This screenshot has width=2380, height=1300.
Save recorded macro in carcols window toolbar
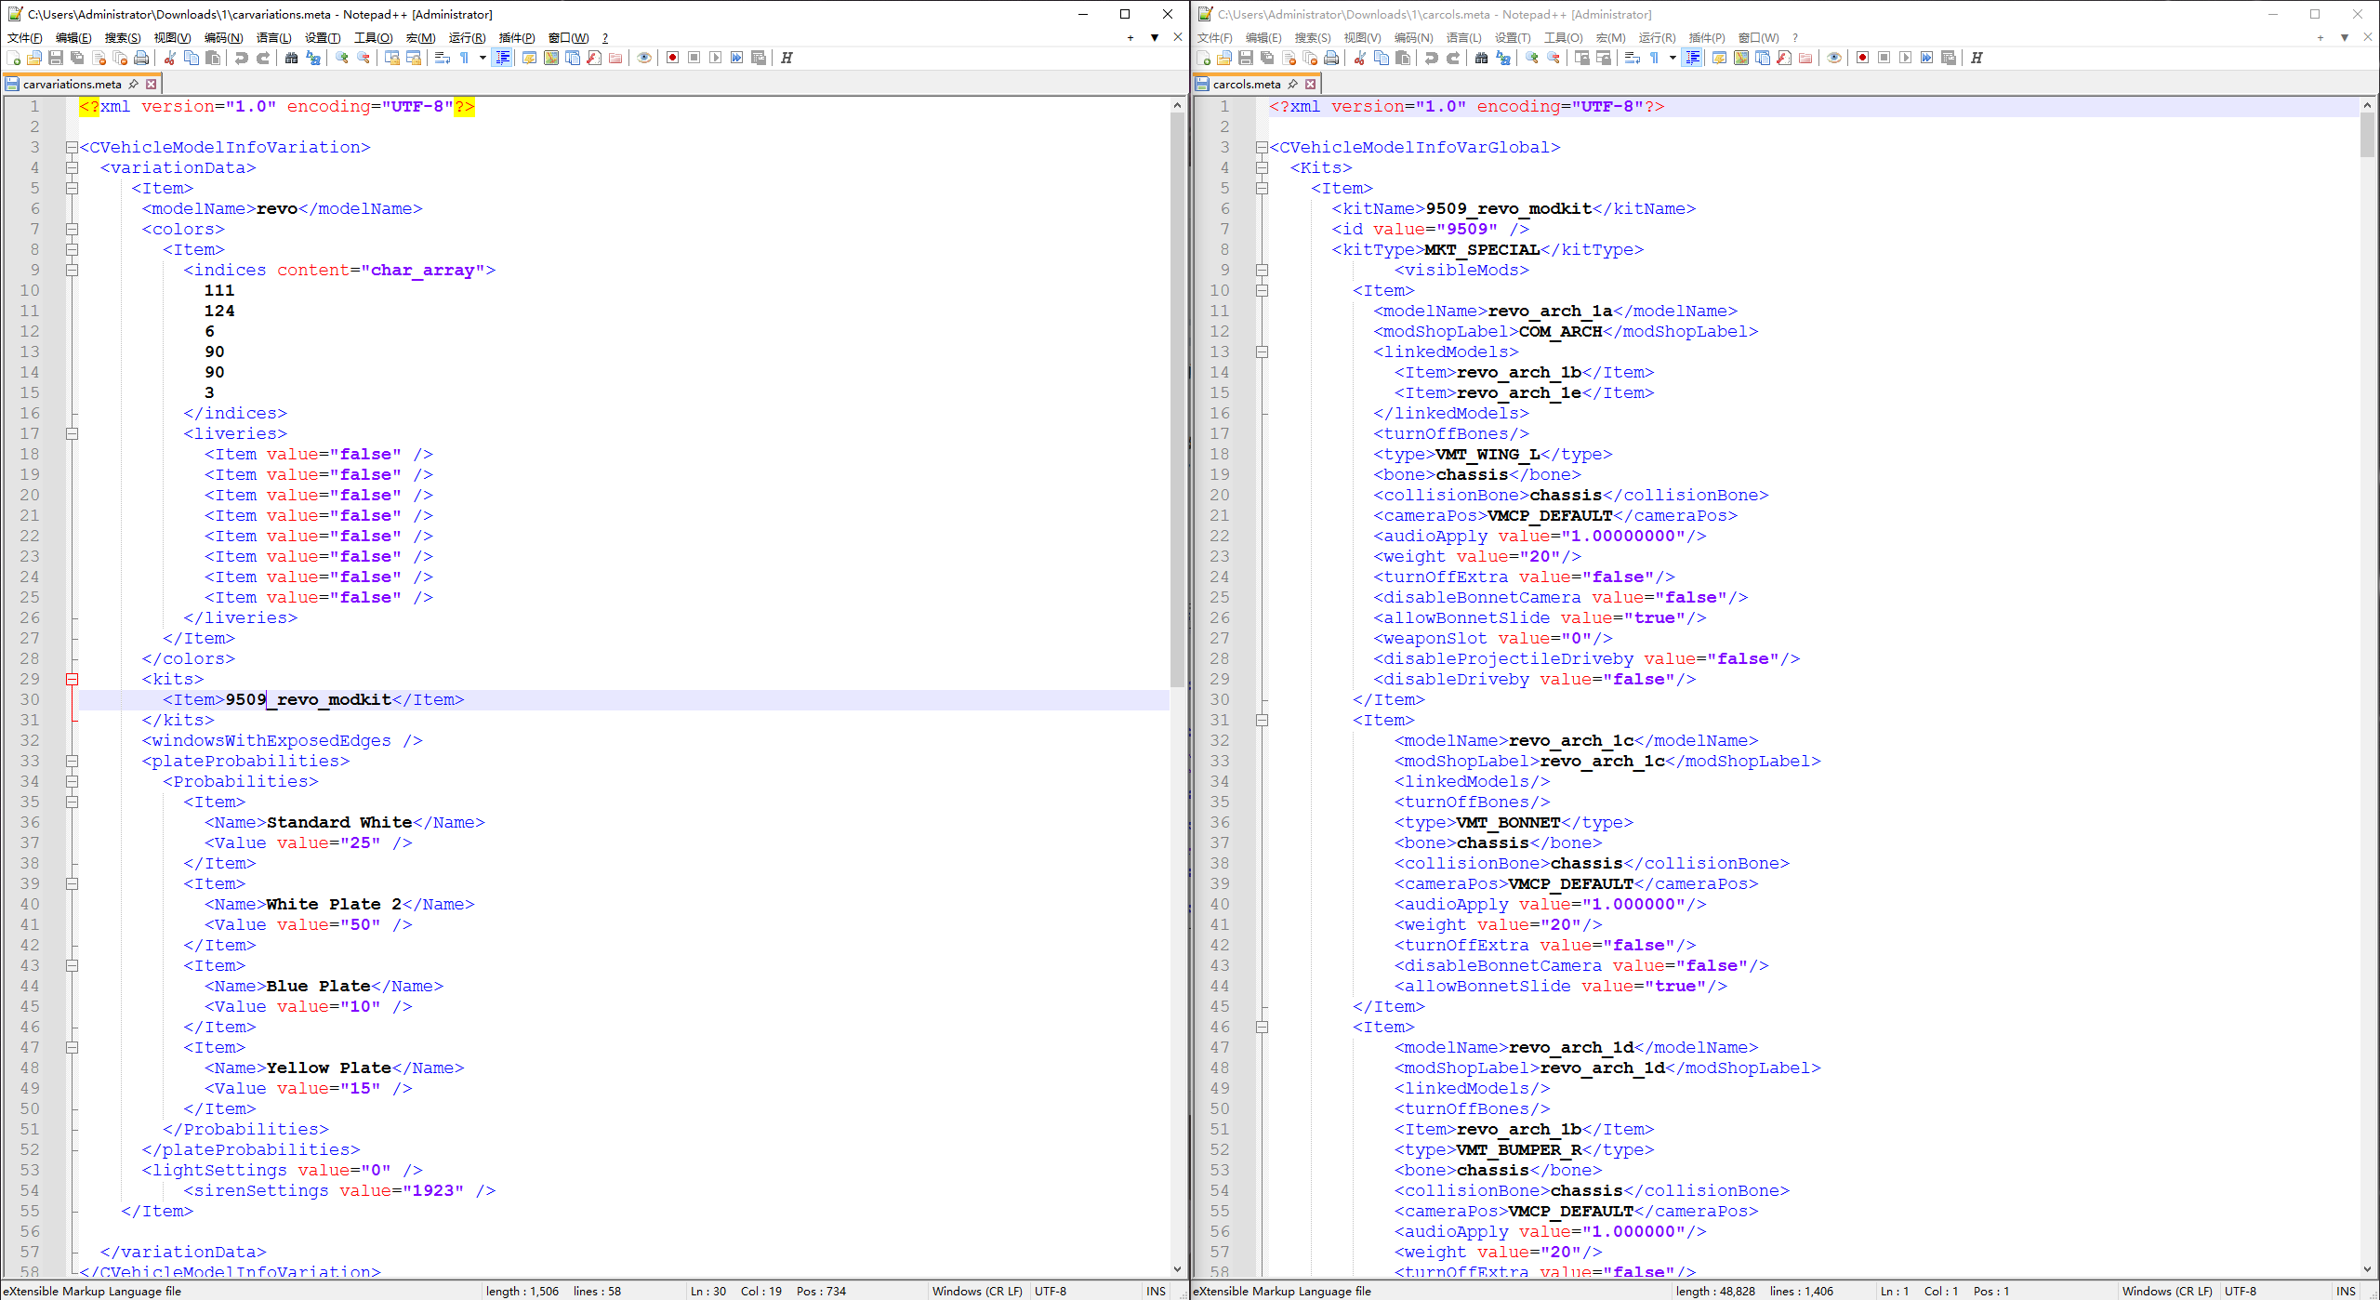[x=1949, y=58]
